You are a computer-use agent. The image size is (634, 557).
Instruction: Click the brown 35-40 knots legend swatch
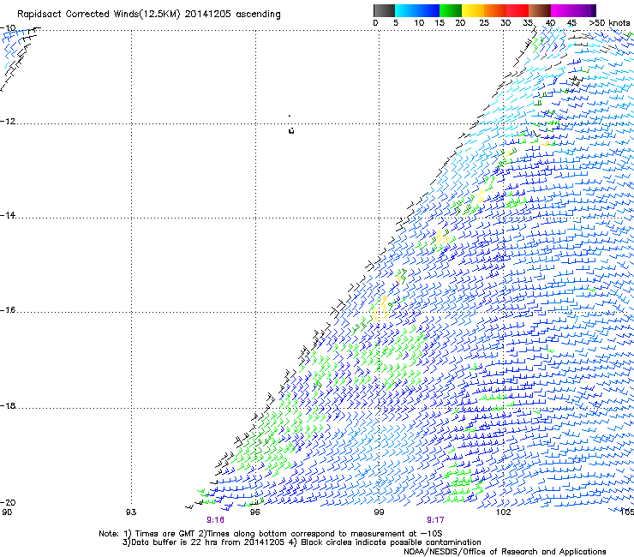click(540, 10)
